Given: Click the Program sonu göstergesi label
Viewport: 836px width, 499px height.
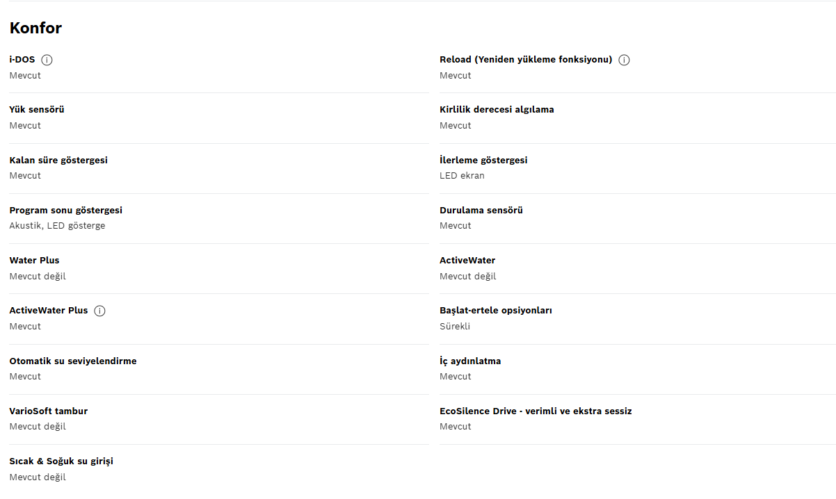Looking at the screenshot, I should coord(66,210).
